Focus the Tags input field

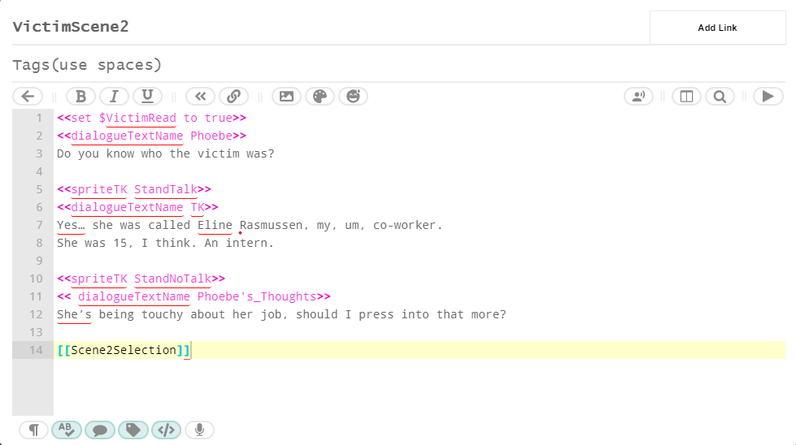click(398, 65)
